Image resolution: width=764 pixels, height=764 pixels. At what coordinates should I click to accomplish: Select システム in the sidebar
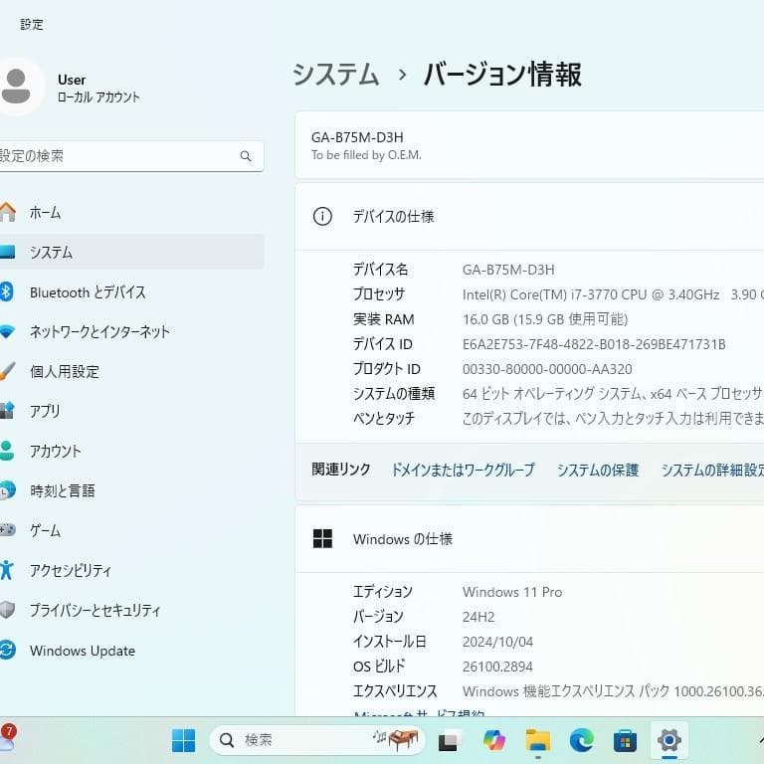(131, 252)
